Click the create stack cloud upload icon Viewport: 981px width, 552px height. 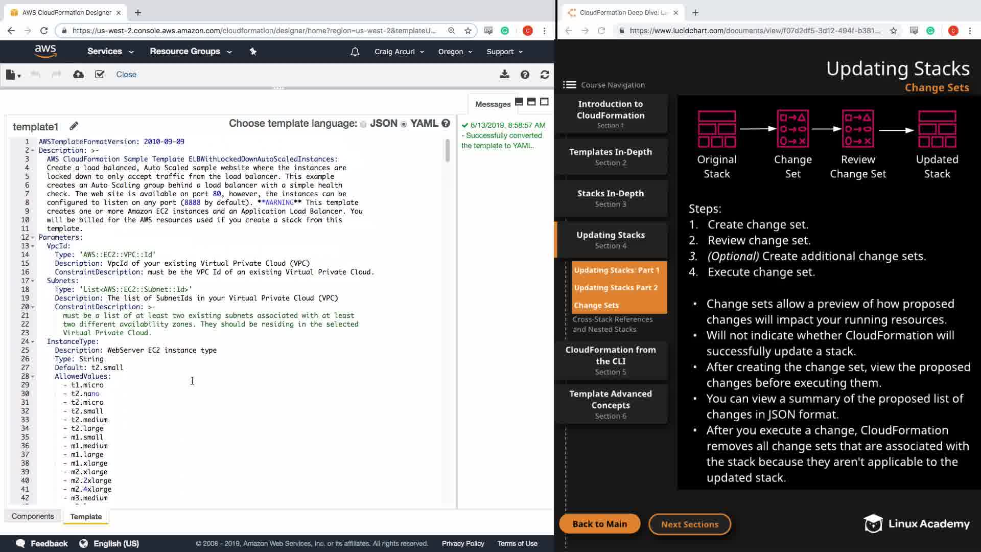[78, 75]
